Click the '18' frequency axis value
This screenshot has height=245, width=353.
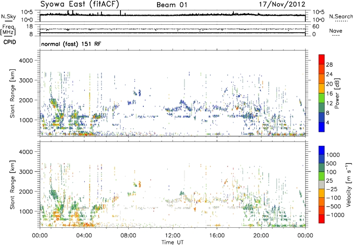(x=30, y=27)
